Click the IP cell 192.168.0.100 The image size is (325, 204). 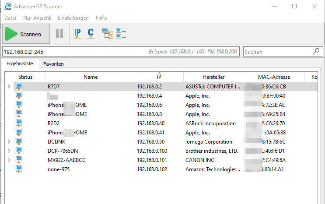pyautogui.click(x=152, y=151)
